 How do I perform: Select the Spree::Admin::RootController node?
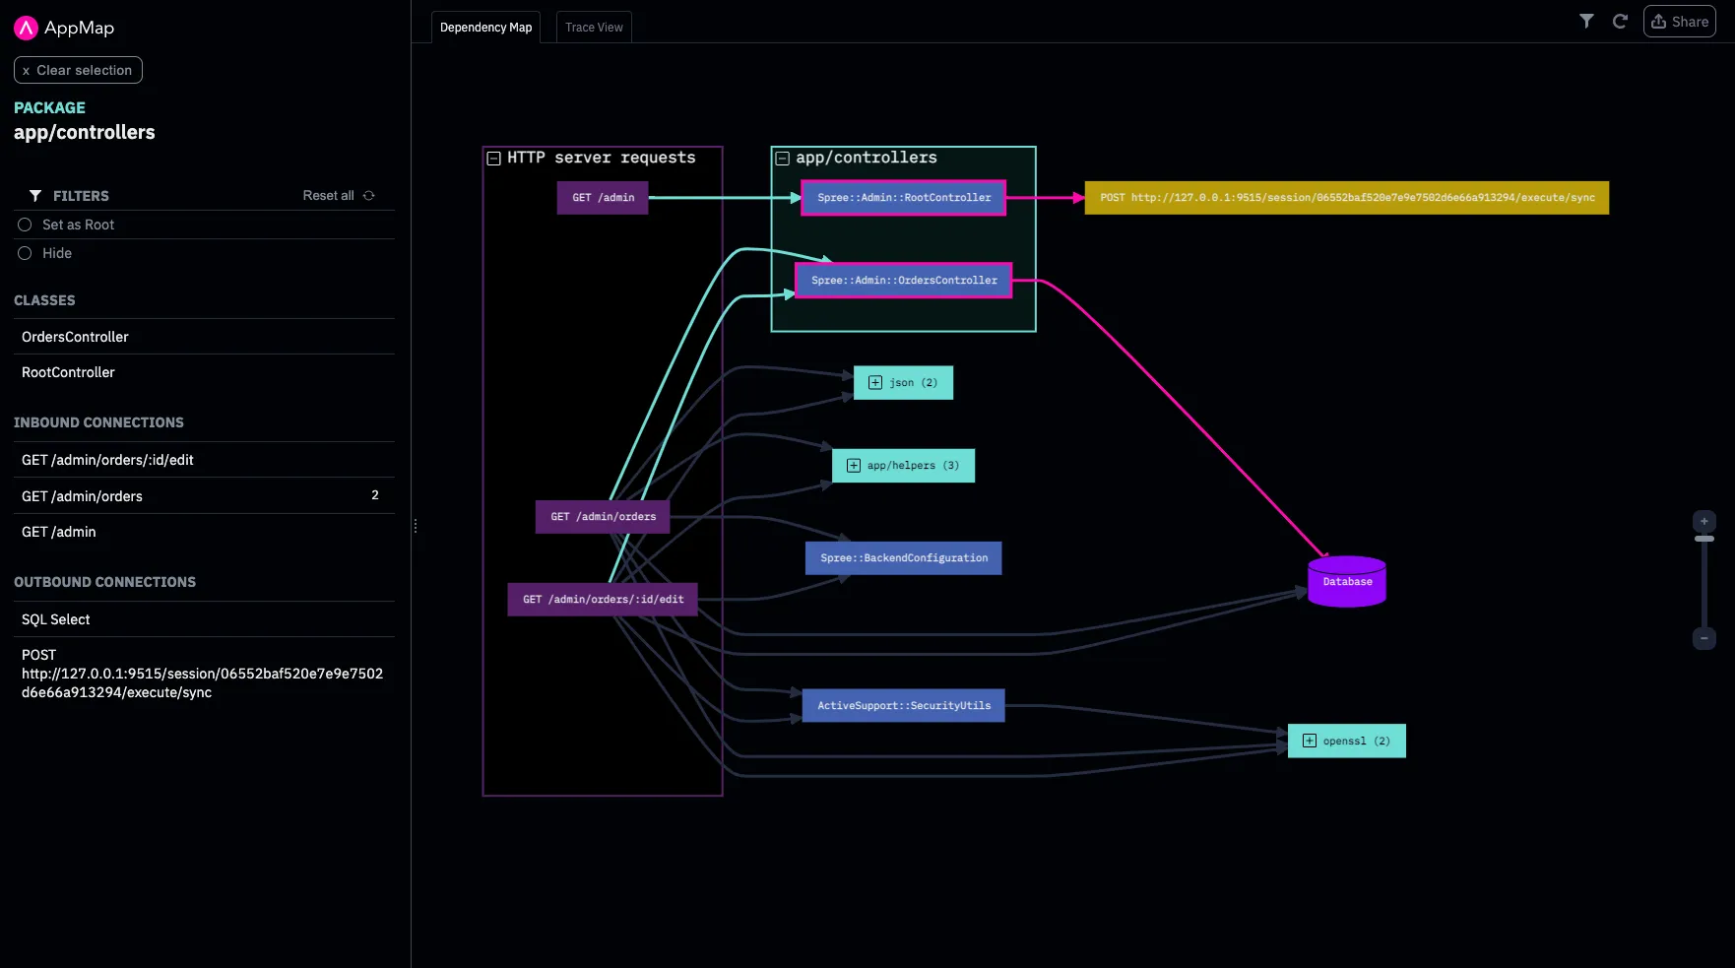click(904, 197)
